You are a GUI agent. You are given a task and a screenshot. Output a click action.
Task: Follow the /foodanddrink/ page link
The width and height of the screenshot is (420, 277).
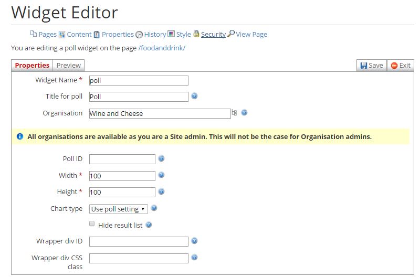tap(162, 48)
